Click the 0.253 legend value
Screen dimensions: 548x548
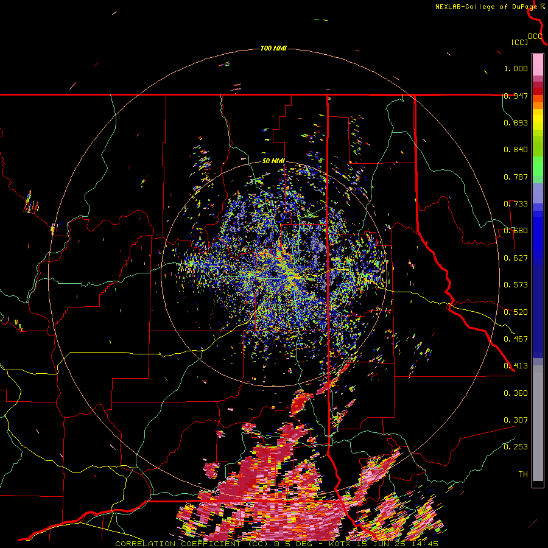pyautogui.click(x=516, y=447)
